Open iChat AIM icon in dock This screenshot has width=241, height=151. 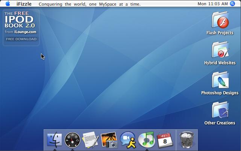128,140
